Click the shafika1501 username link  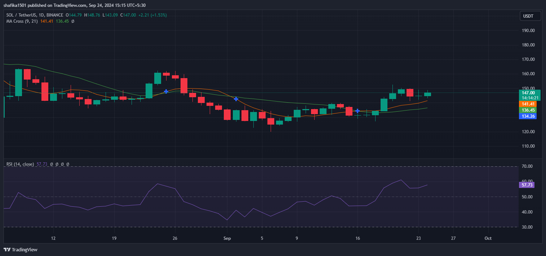click(x=15, y=5)
